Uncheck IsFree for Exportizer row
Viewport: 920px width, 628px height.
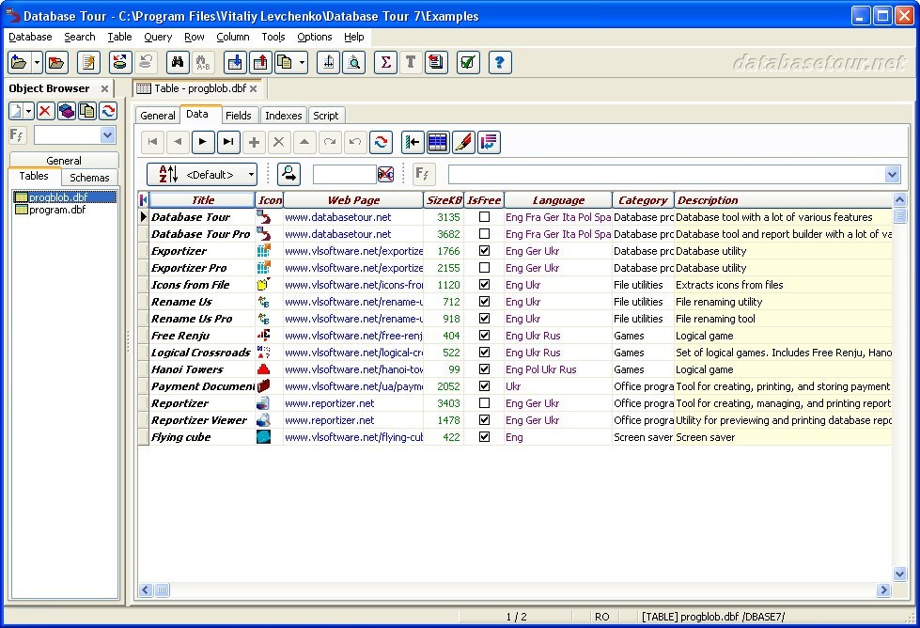(484, 251)
